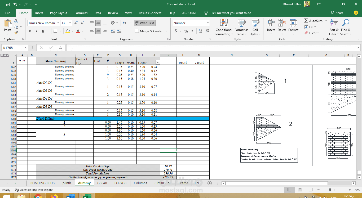Screen dimensions: 362x198
Task: Open the BLINDING BEDS sheet tab
Action: 42,183
